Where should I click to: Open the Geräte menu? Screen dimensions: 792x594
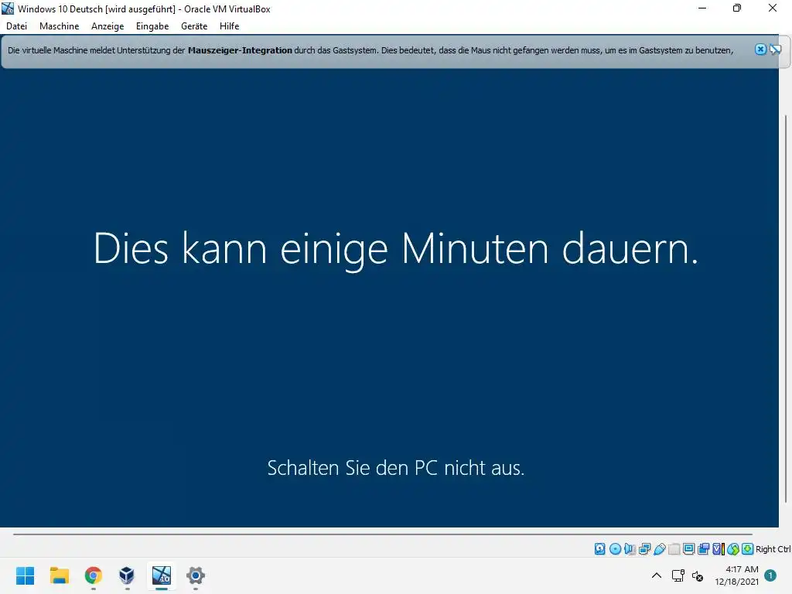coord(194,26)
